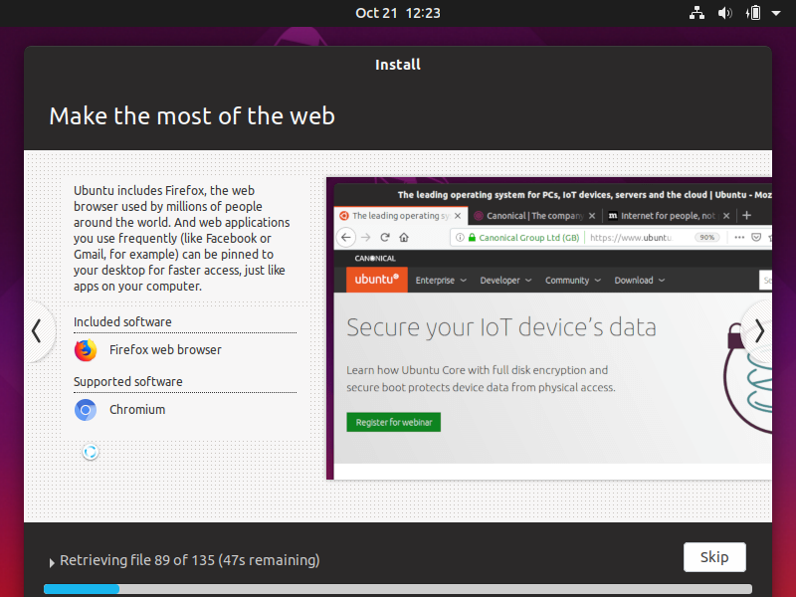Click the 'Included software' heading
796x597 pixels.
pos(122,321)
